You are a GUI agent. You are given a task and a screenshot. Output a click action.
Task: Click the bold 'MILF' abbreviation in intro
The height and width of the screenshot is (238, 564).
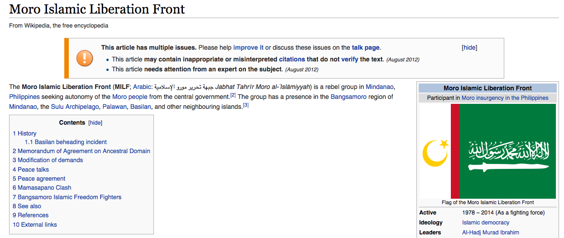point(122,87)
